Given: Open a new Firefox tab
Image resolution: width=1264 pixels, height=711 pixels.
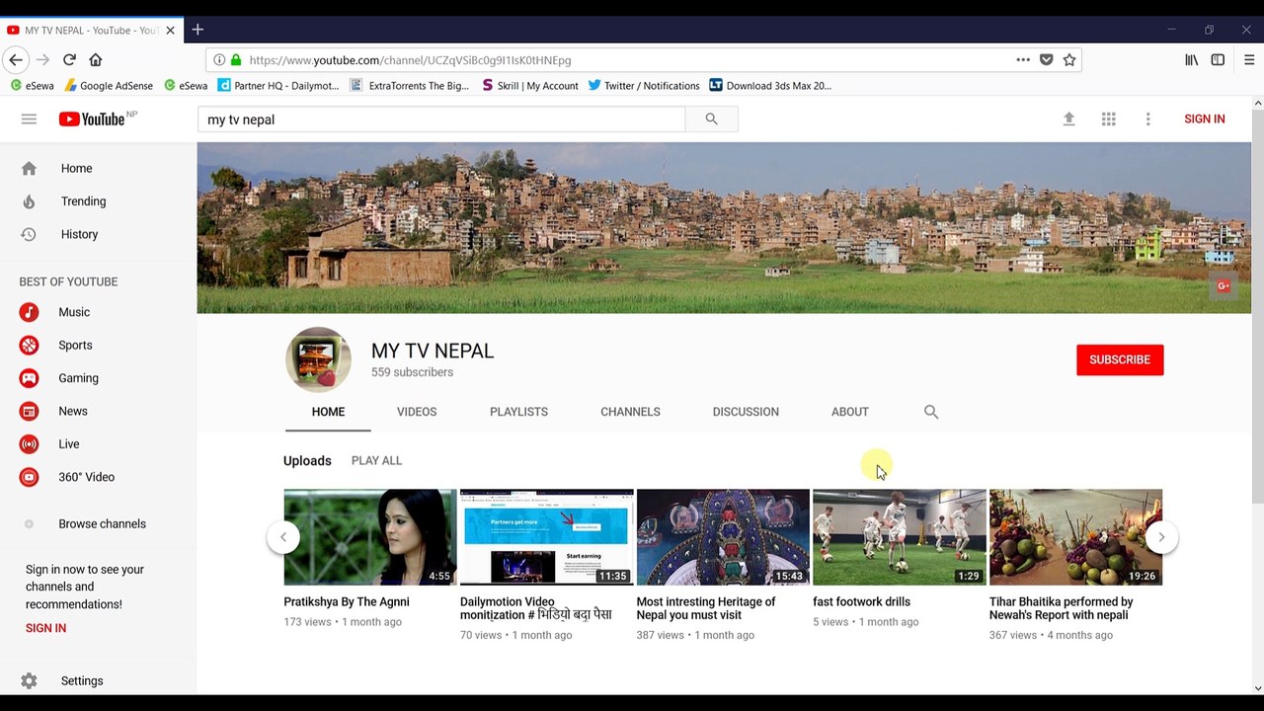Looking at the screenshot, I should pos(197,30).
